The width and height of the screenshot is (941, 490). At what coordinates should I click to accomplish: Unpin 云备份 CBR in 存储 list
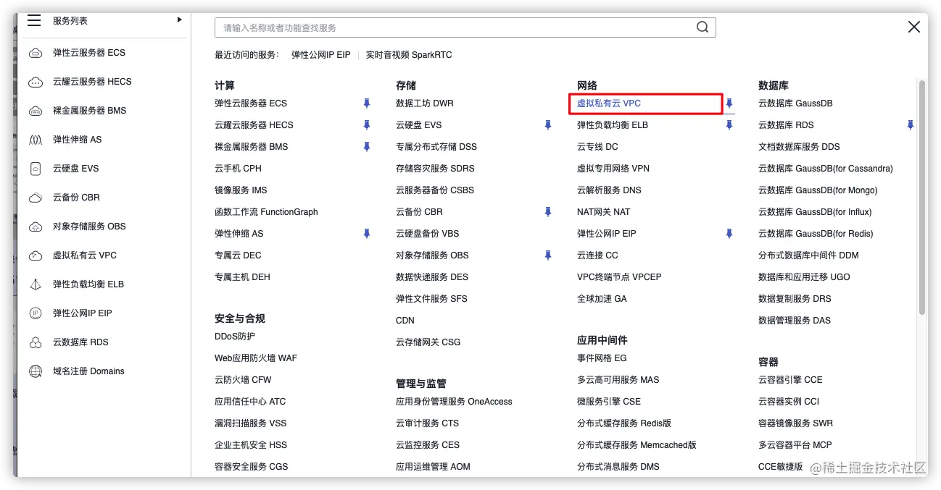(548, 212)
